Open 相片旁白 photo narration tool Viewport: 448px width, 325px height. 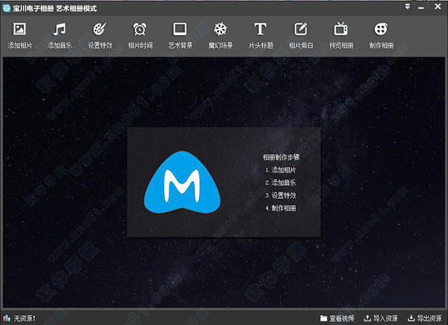[x=301, y=35]
